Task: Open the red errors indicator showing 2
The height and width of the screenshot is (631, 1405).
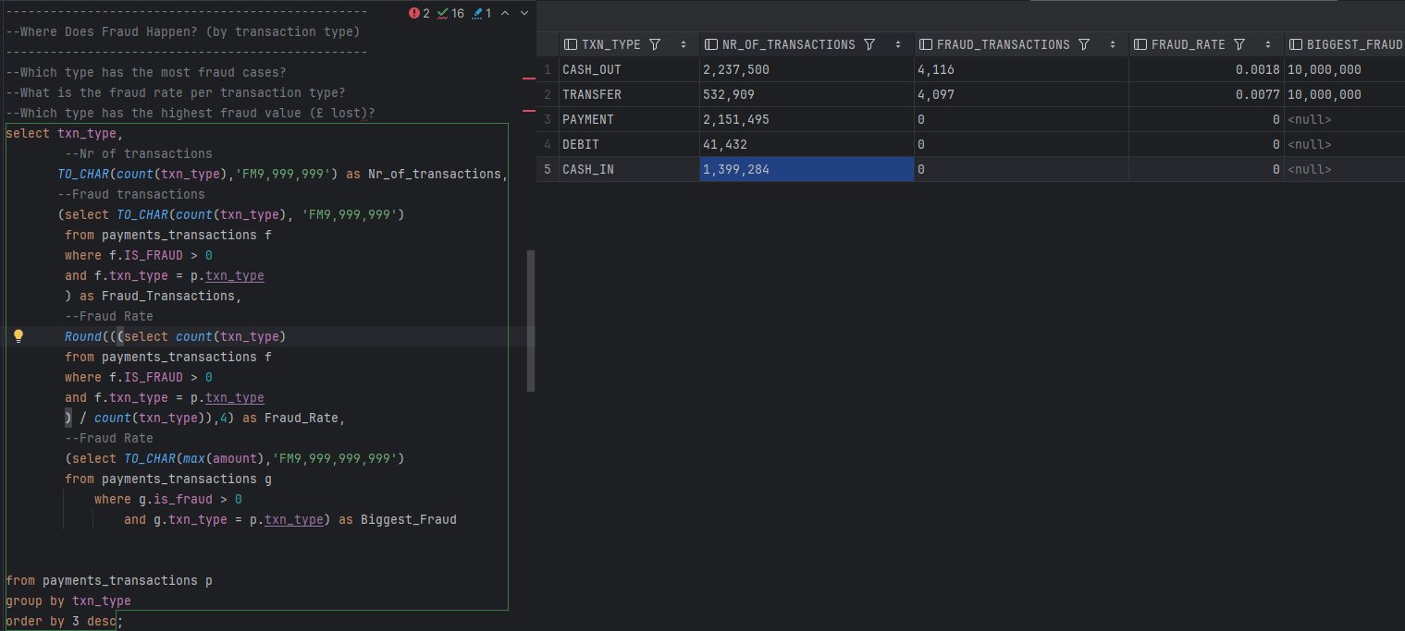Action: (420, 13)
